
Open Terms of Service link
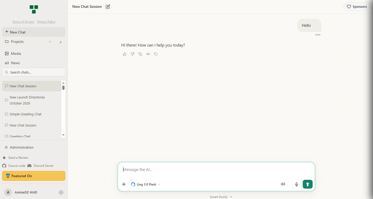[x=23, y=22]
